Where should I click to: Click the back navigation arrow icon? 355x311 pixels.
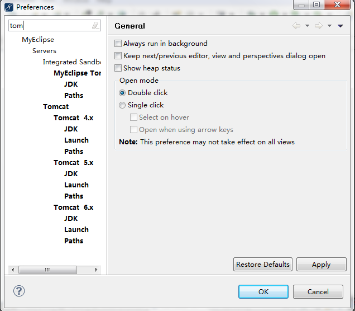coord(296,26)
